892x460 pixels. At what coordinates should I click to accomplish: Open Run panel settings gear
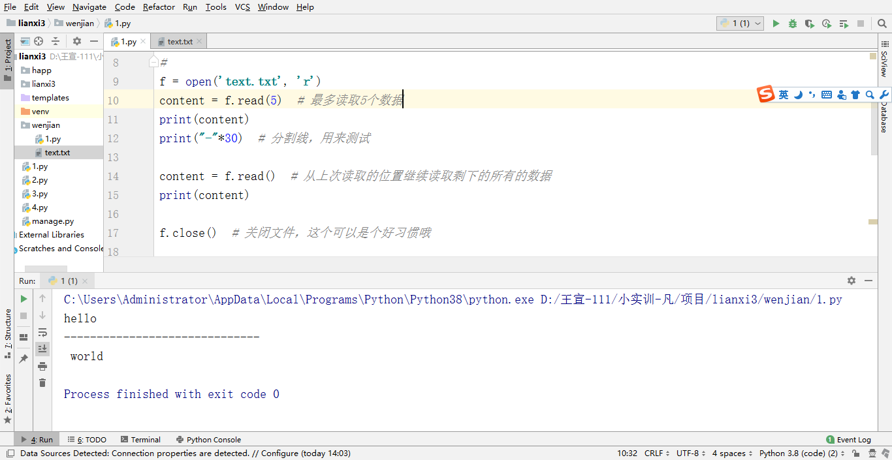[x=852, y=281]
